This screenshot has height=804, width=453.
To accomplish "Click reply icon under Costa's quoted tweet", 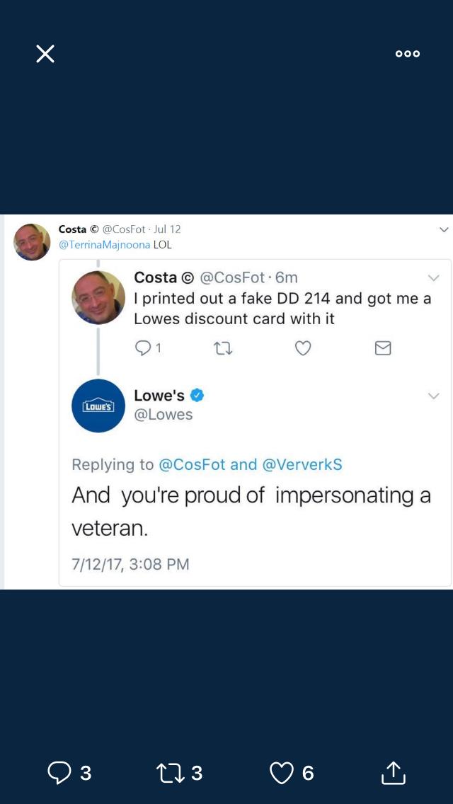I will click(x=144, y=348).
